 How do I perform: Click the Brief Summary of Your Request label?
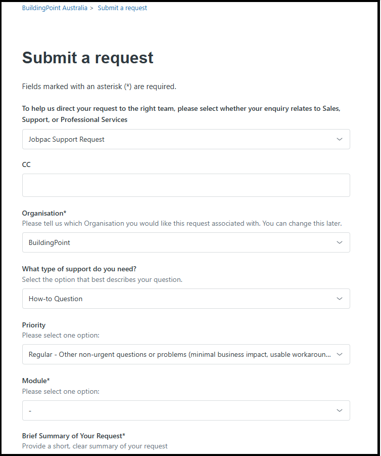(x=73, y=436)
